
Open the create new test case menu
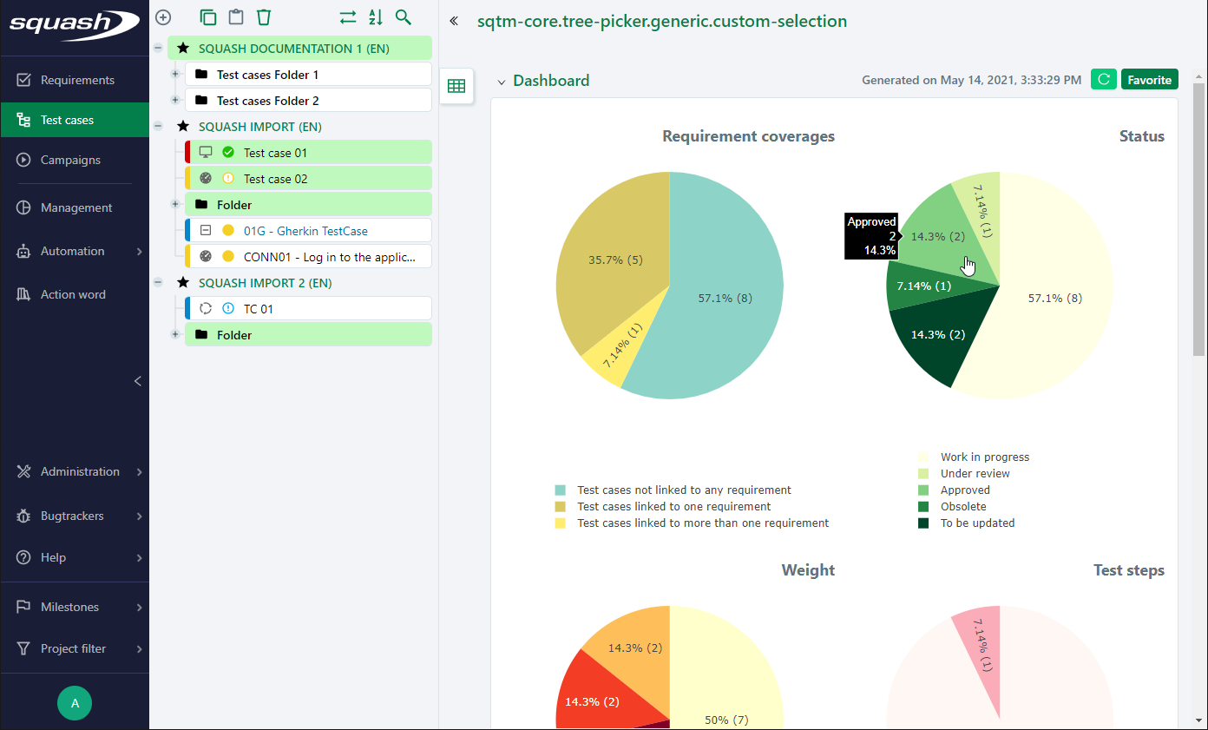[163, 16]
